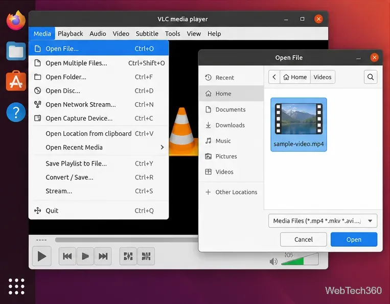
Task: Choose Open Network Stream... entry
Action: 99,105
